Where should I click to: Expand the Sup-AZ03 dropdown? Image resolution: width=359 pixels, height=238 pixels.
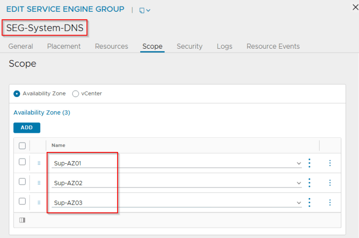point(299,203)
